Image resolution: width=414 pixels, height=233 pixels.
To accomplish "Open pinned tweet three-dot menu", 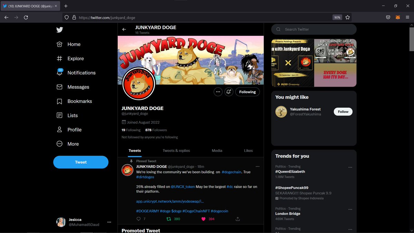I will coord(257,166).
